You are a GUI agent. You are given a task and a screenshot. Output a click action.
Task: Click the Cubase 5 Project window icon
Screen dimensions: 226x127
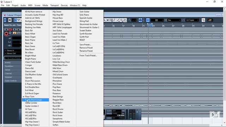coord(5,15)
